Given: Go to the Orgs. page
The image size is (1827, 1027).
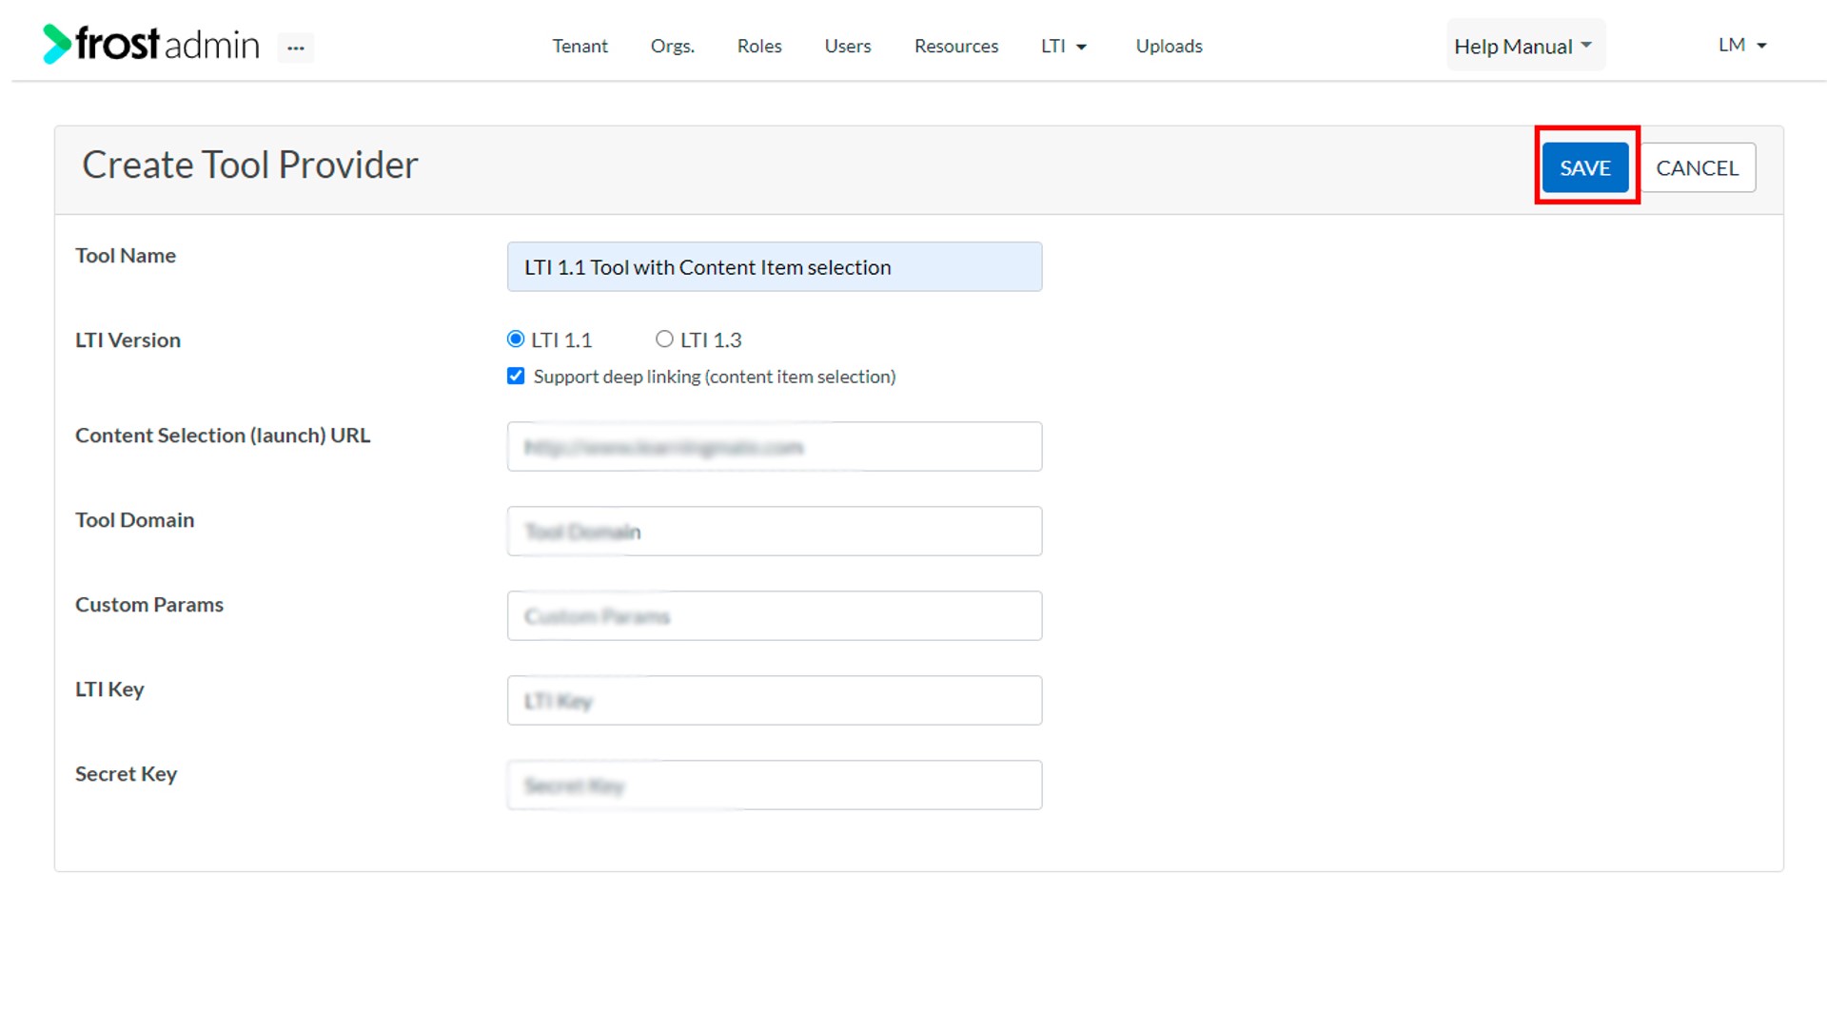Looking at the screenshot, I should click(x=672, y=46).
